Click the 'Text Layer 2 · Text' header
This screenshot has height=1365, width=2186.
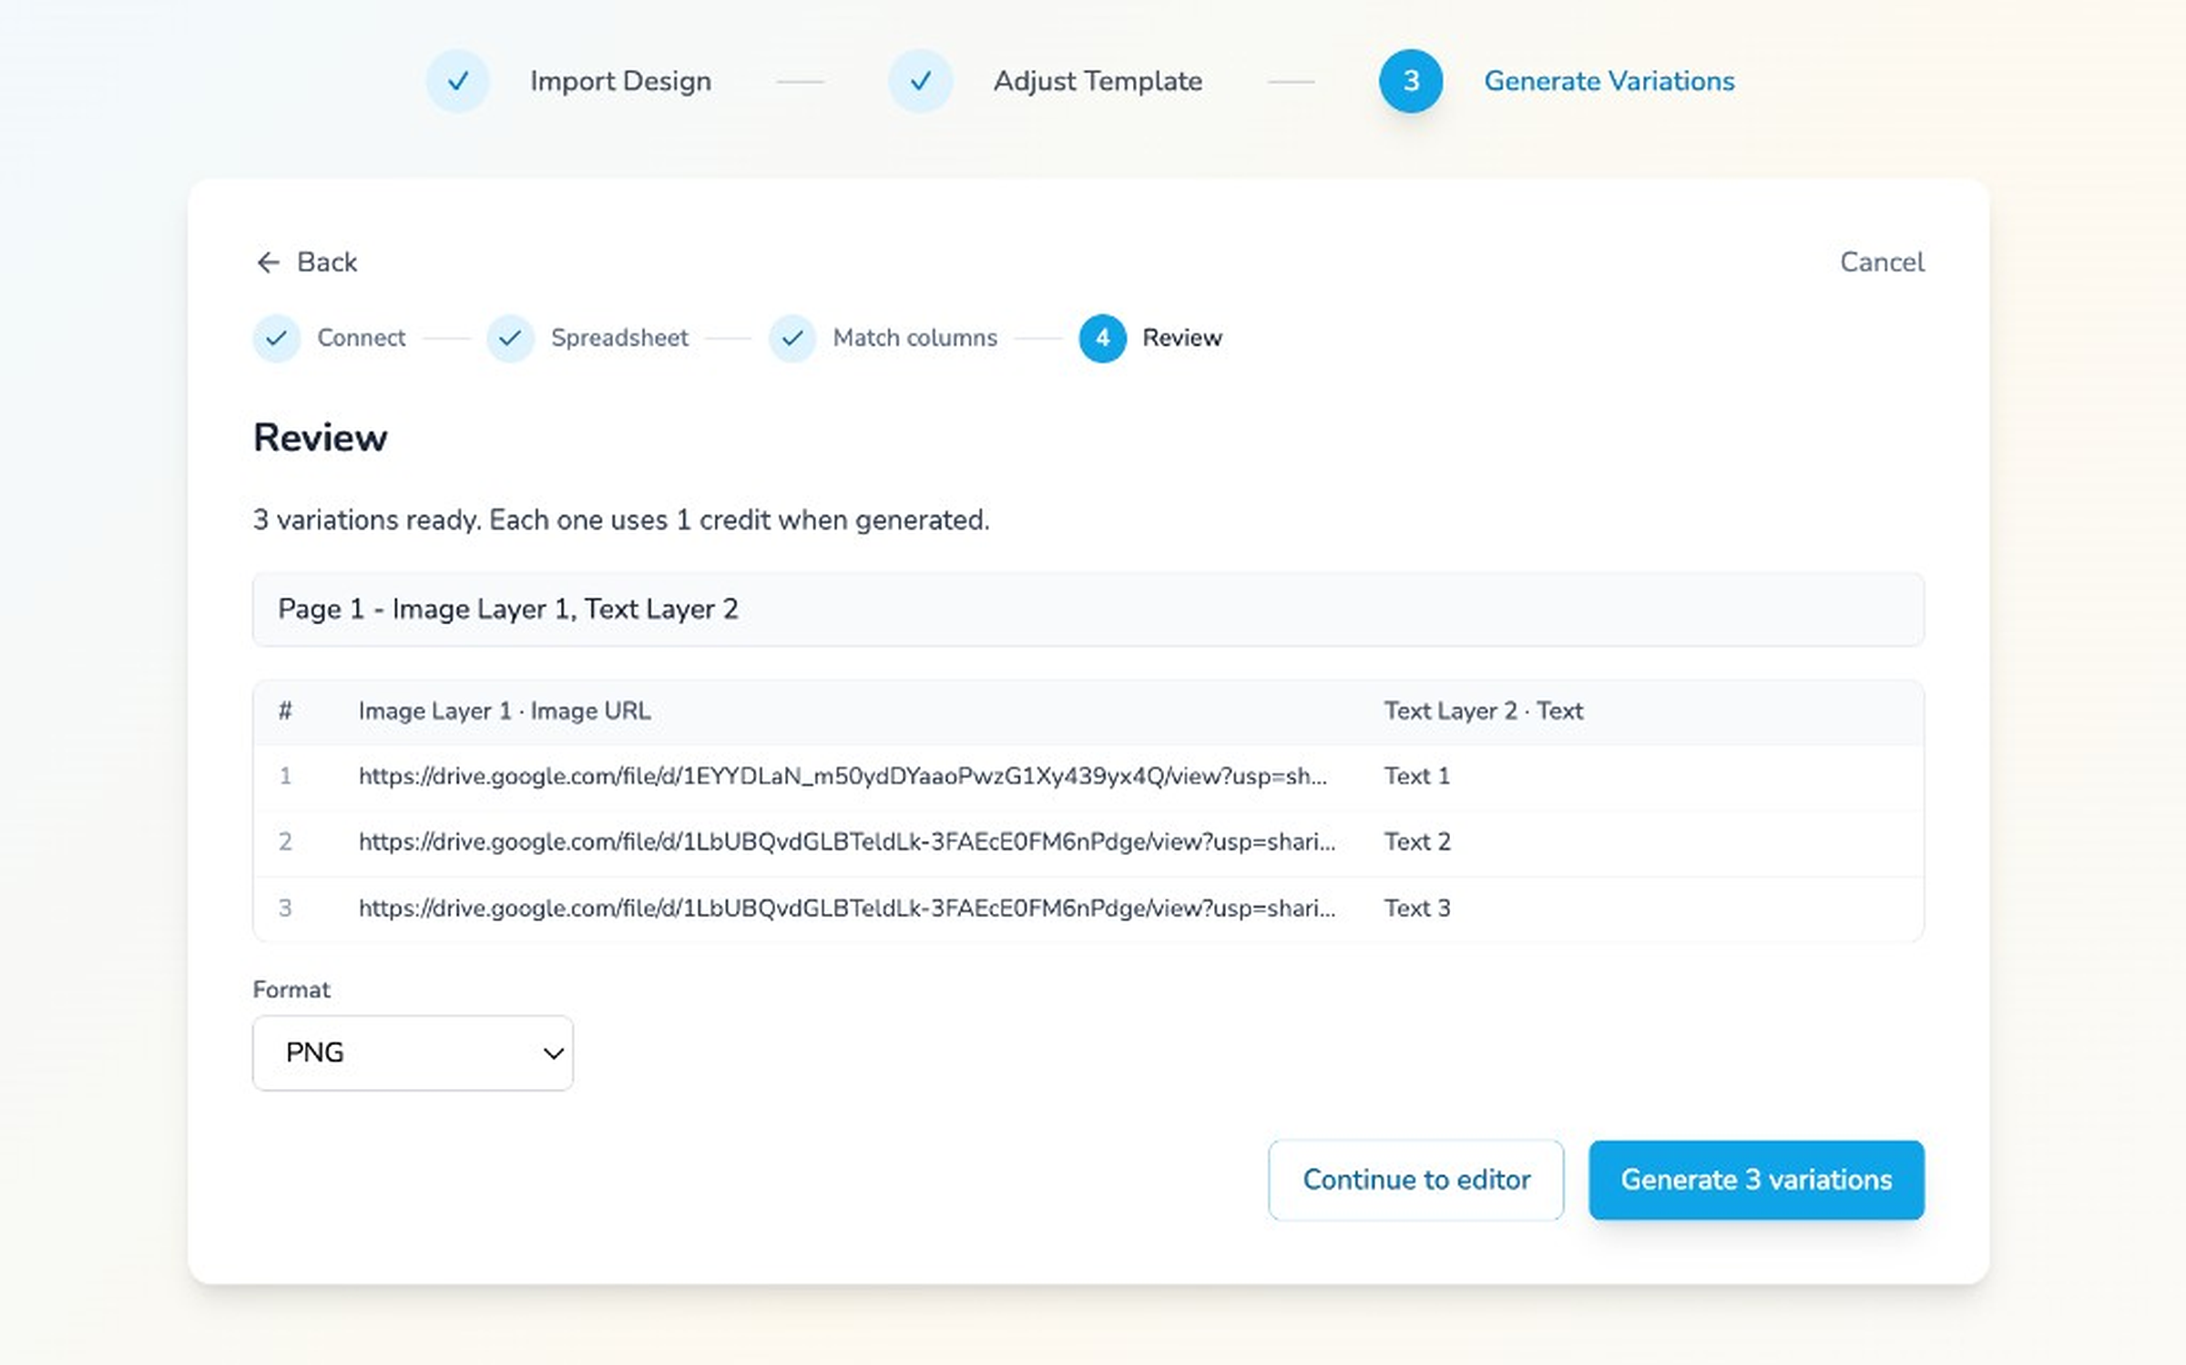point(1484,712)
